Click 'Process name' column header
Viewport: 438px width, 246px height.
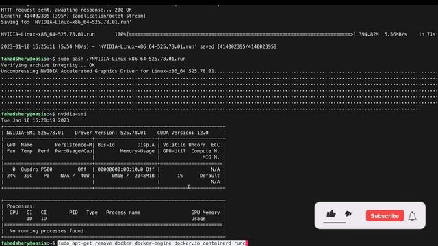tap(123, 213)
